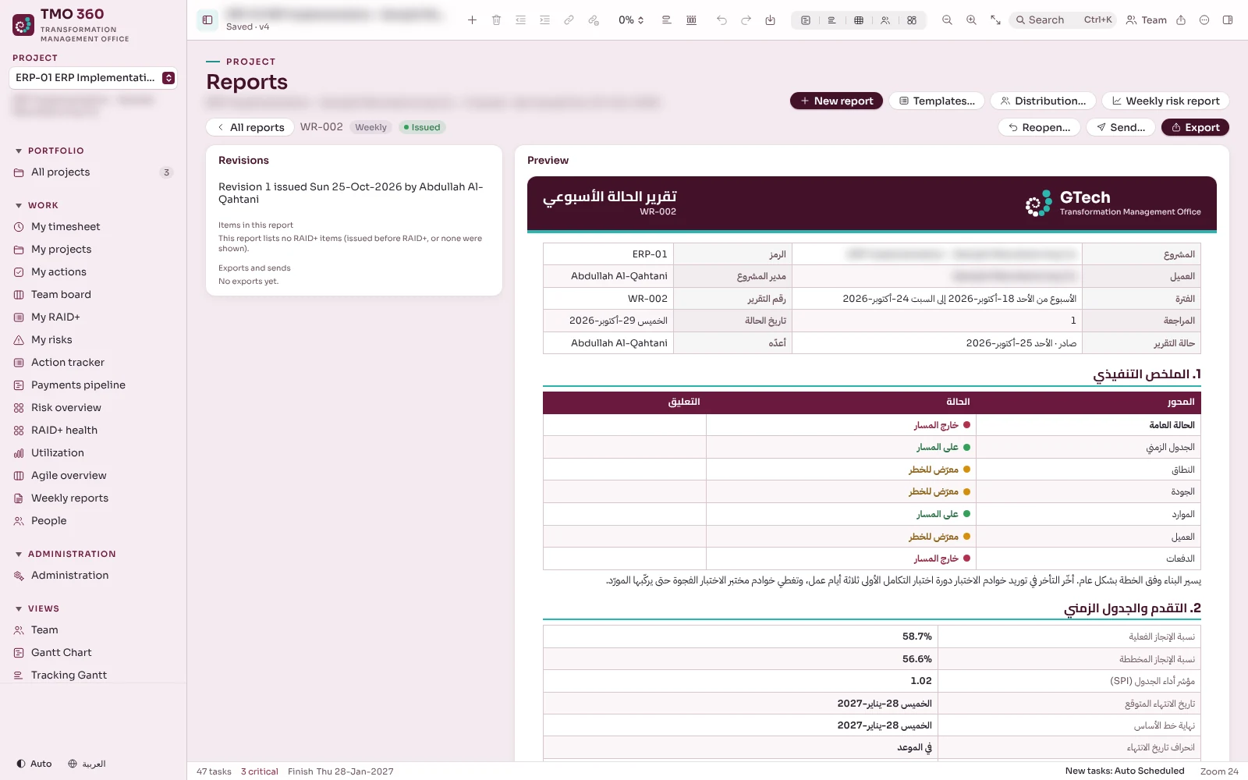The height and width of the screenshot is (780, 1248).
Task: Click the Send... button
Action: (x=1121, y=127)
